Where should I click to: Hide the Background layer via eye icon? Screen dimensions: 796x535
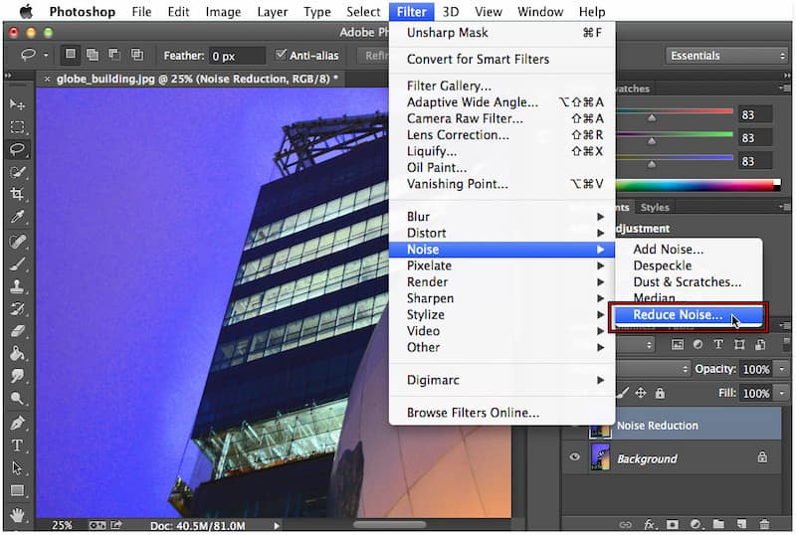coord(574,456)
